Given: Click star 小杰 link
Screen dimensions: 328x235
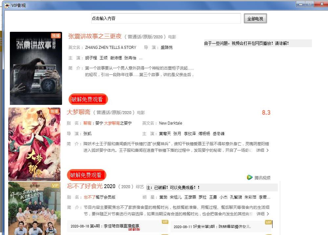Looking at the screenshot, I should [224, 197].
